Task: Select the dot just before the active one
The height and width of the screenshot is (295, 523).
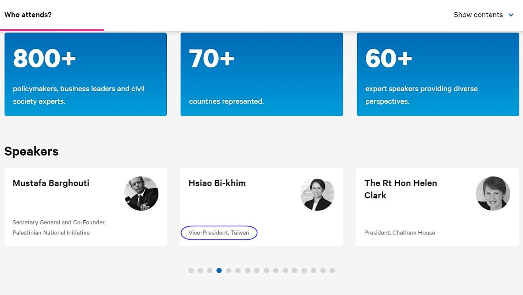Action: [x=210, y=270]
